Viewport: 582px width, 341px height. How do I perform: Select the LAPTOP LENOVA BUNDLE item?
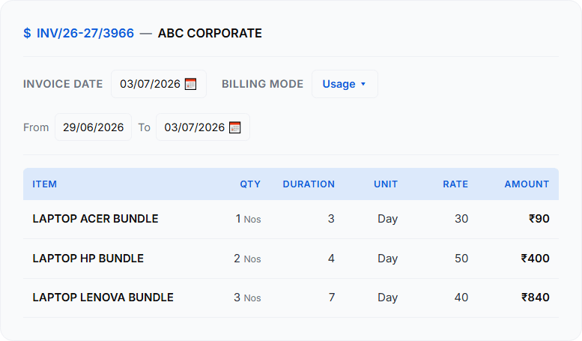click(103, 298)
